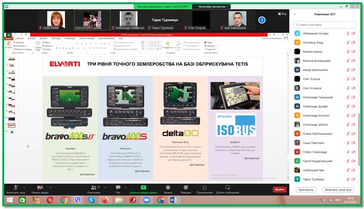This screenshot has height=209, width=364.
Task: Collapse participants panel chevron near Участники (51)
Action: tap(294, 14)
